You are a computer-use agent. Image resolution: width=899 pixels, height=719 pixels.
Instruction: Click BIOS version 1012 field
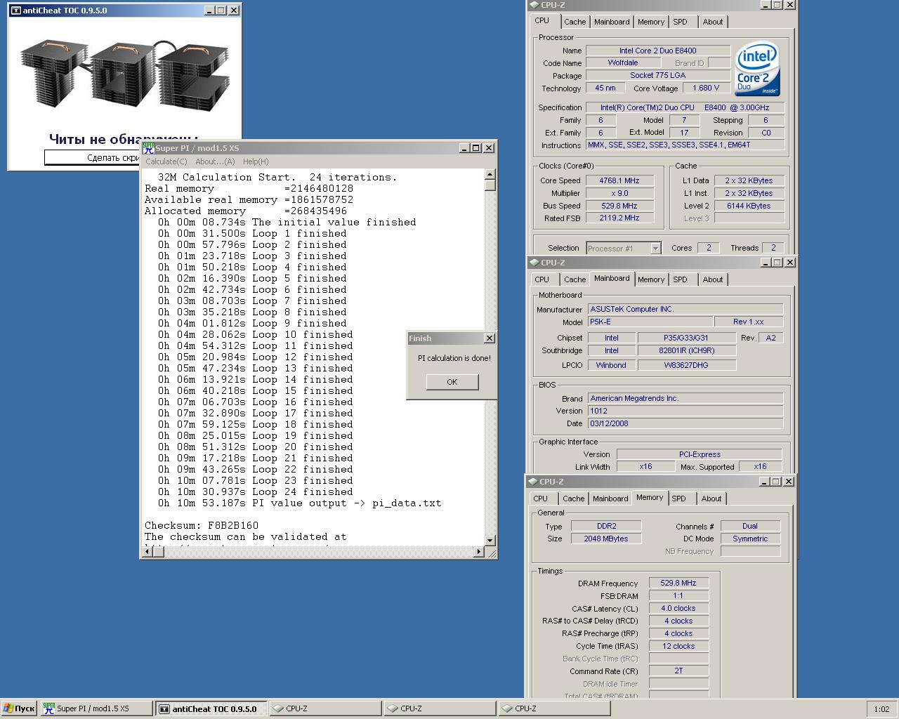coord(685,411)
